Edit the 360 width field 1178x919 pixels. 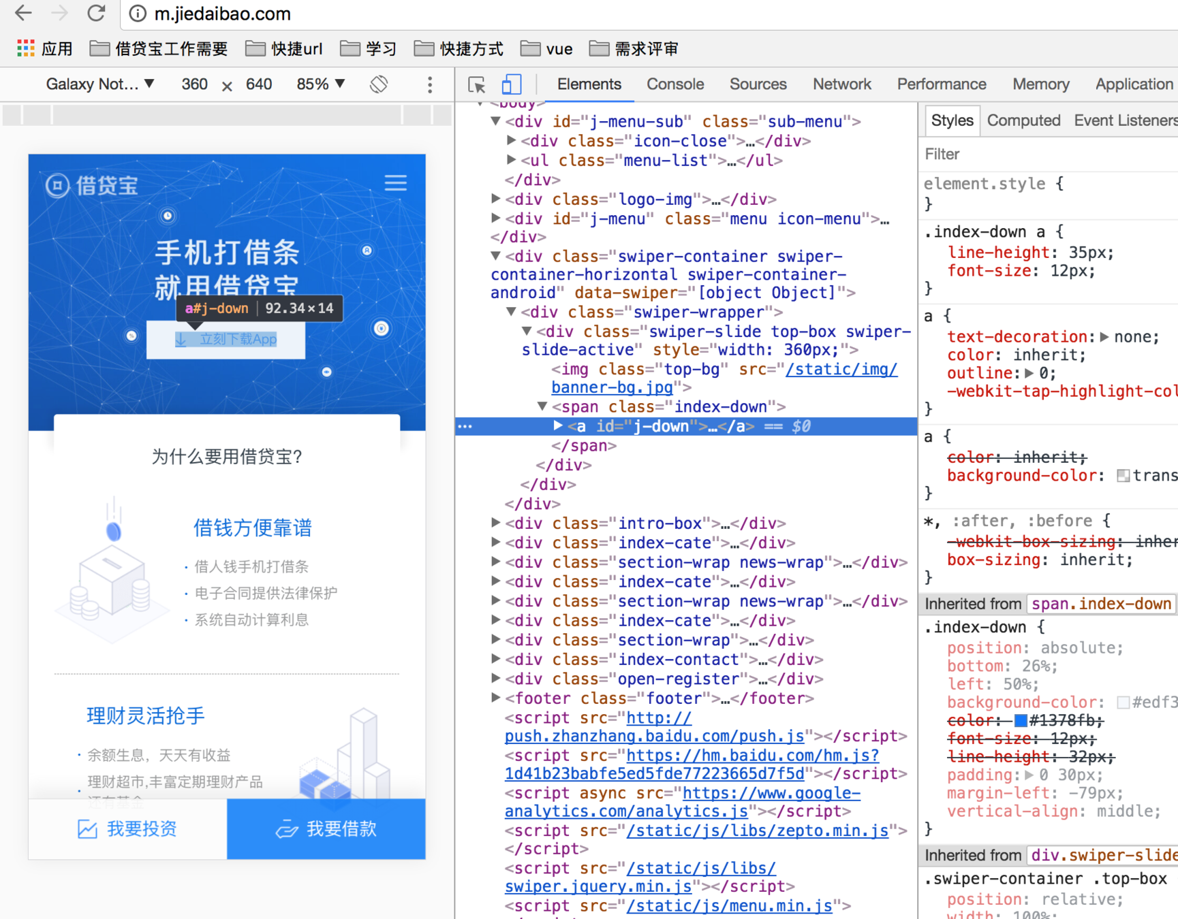195,84
